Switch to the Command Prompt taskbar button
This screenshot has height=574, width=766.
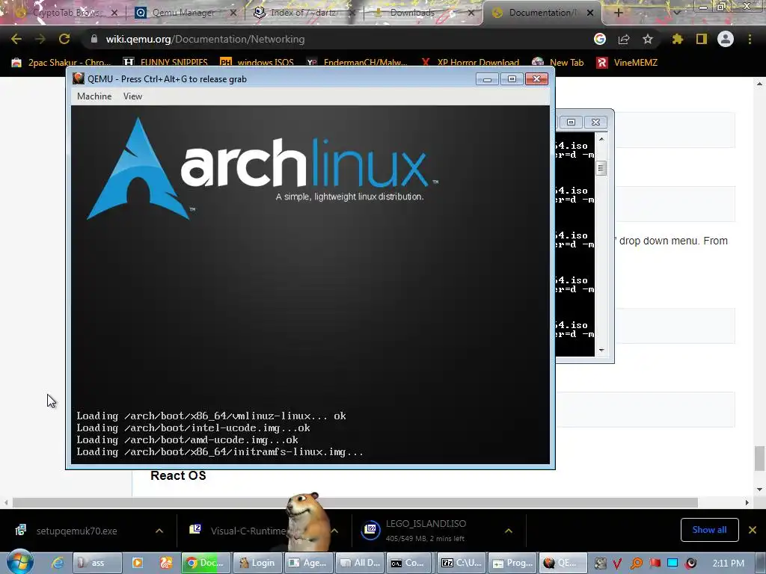(408, 563)
